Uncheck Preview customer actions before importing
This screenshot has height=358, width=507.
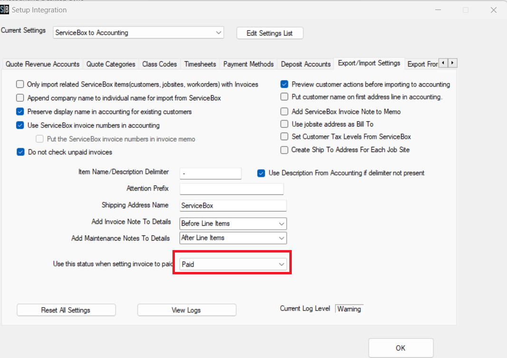tap(284, 84)
